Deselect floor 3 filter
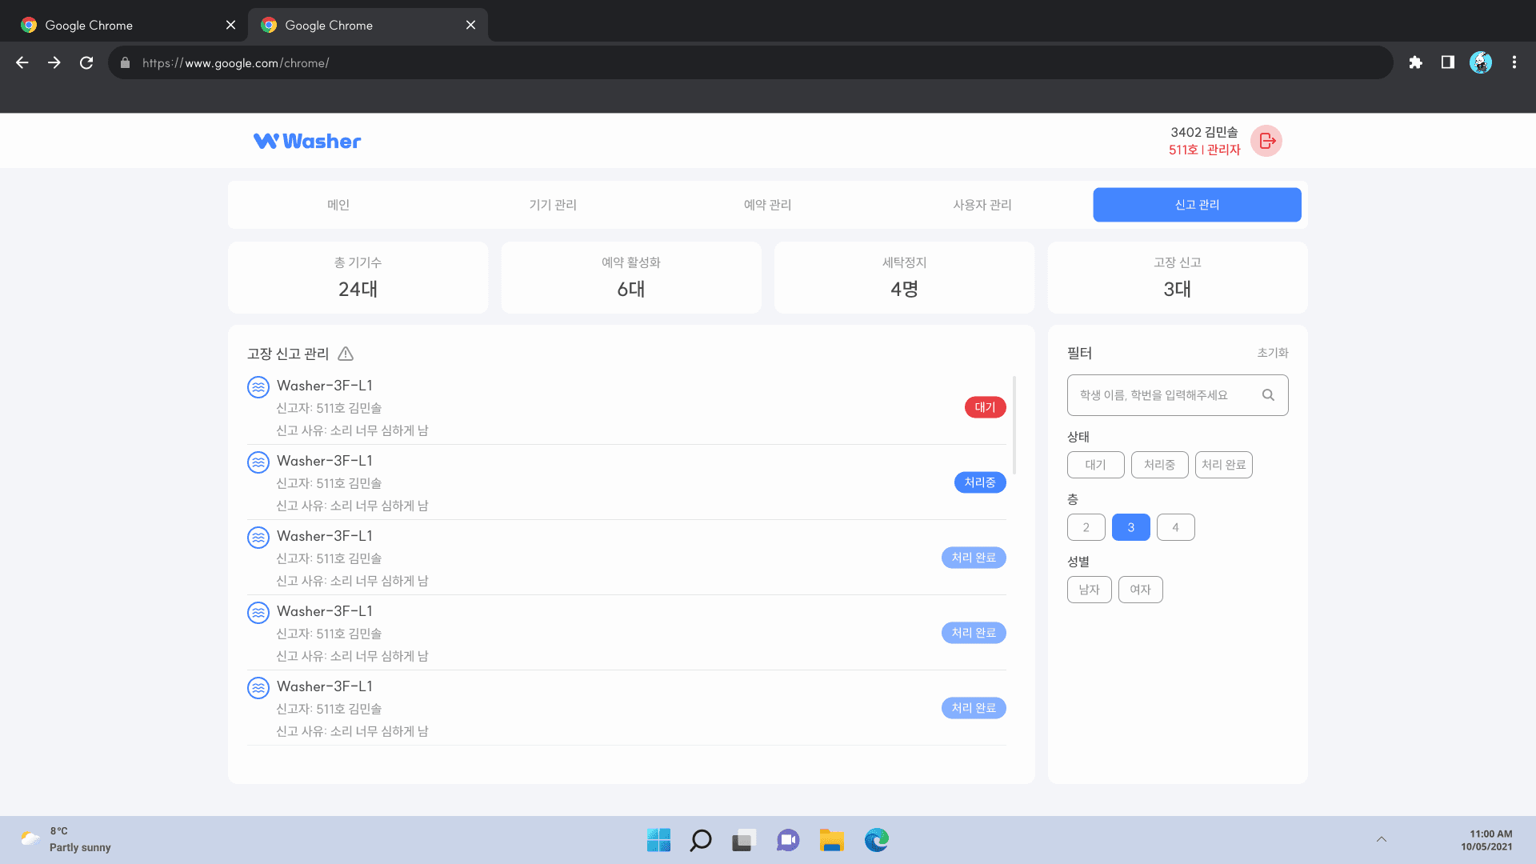The image size is (1536, 864). 1130,527
